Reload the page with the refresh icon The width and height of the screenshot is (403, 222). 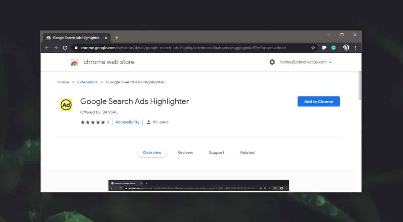(x=65, y=48)
